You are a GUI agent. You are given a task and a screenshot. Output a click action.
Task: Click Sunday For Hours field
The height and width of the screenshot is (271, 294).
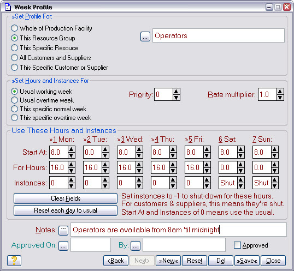tap(262, 167)
